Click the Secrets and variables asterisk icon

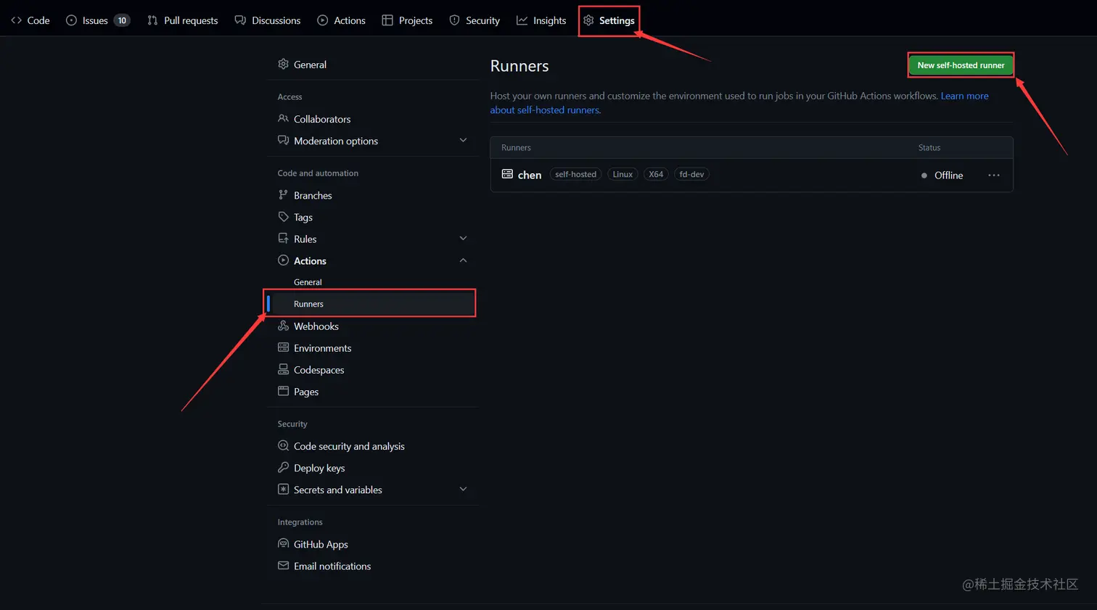283,489
